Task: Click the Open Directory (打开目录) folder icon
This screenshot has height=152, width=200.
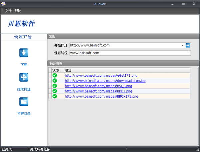Action: (x=24, y=102)
